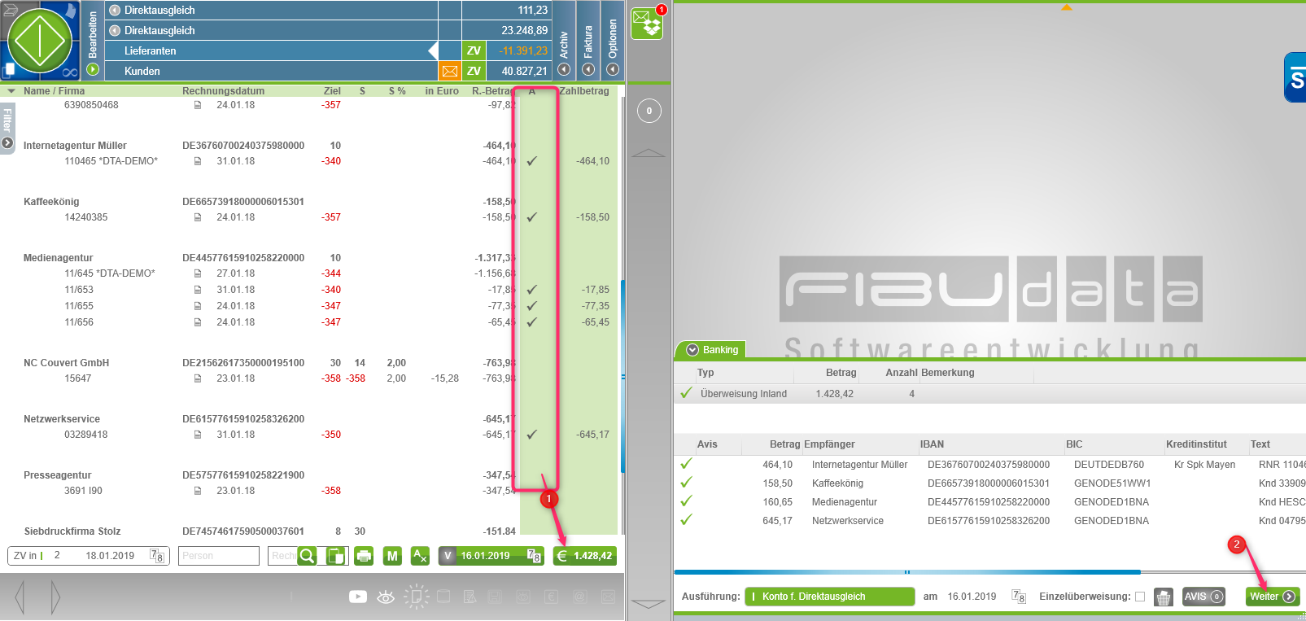1306x621 pixels.
Task: Expand the Optionen side panel
Action: (613, 41)
